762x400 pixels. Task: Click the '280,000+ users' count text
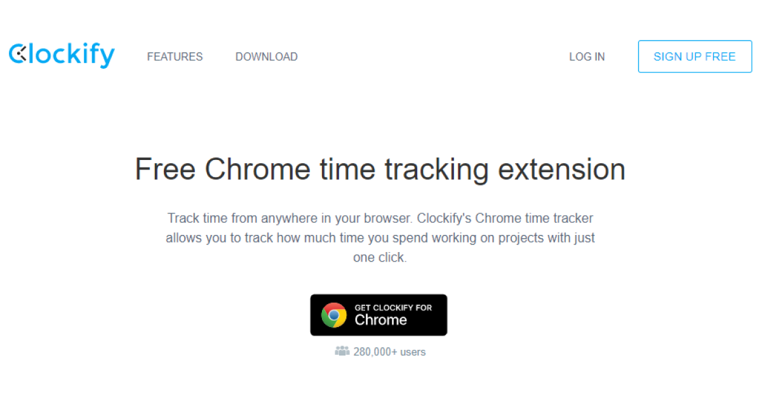click(389, 352)
